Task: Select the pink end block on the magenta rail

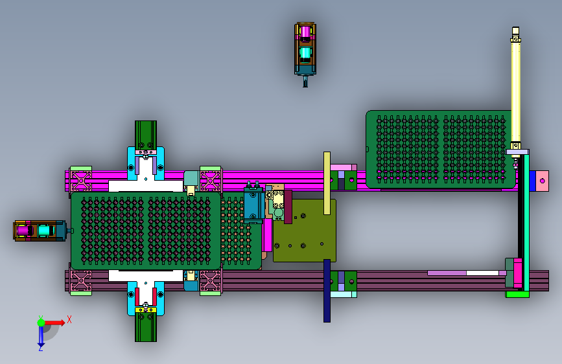Action: coord(543,181)
